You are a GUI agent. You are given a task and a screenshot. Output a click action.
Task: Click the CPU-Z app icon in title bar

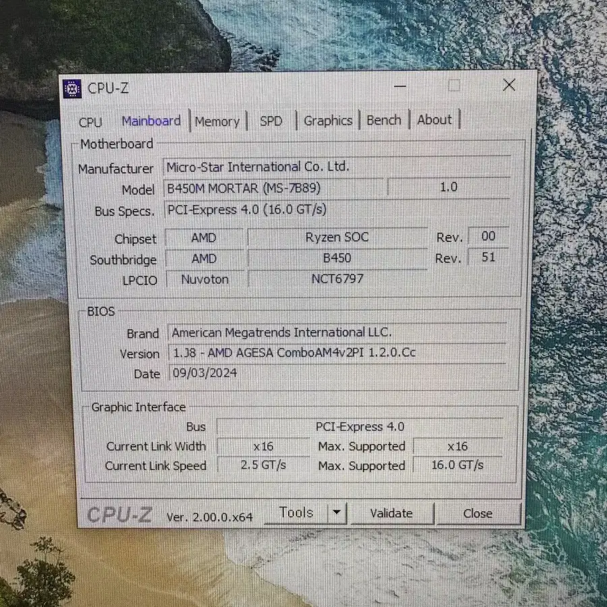click(72, 89)
